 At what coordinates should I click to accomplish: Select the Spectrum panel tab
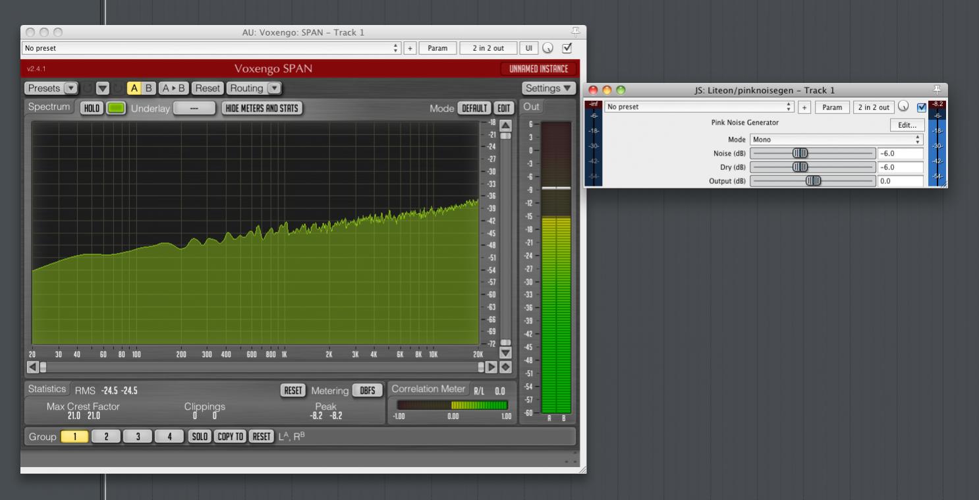[x=49, y=107]
